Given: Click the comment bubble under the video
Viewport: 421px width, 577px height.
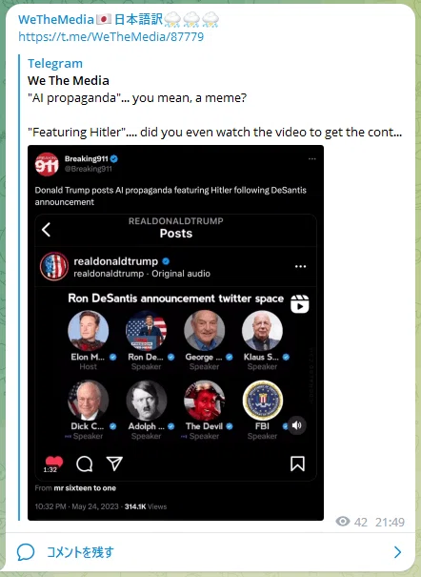Looking at the screenshot, I should pos(84,464).
